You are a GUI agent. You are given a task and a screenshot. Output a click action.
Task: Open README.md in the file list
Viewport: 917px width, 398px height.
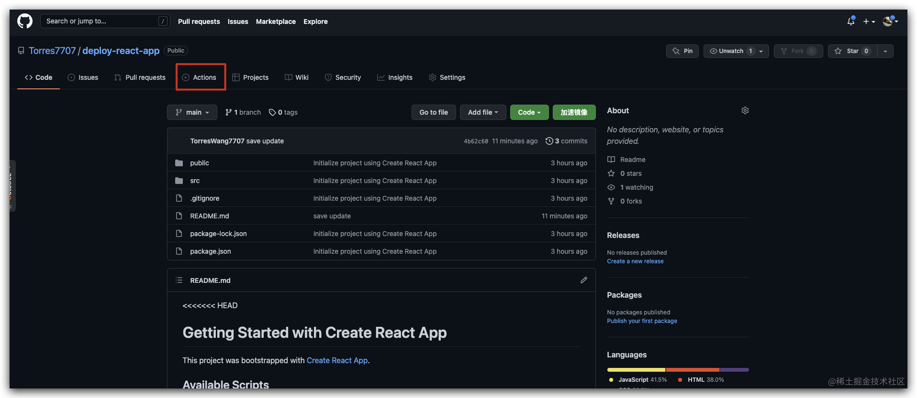point(210,216)
